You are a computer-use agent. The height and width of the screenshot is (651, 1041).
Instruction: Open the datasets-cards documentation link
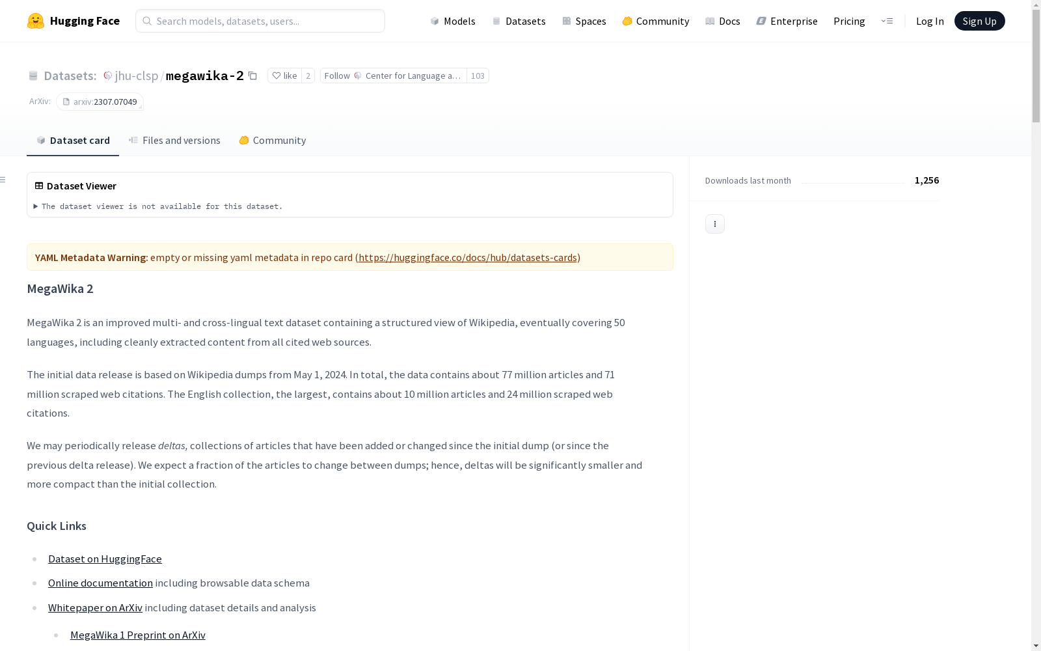[468, 257]
